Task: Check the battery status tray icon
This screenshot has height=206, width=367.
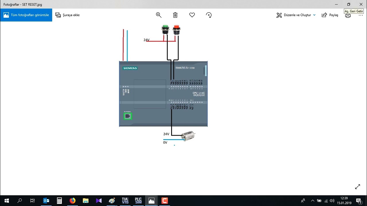Action: click(319, 201)
